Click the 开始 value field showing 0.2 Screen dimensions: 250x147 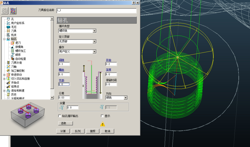pos(111,64)
